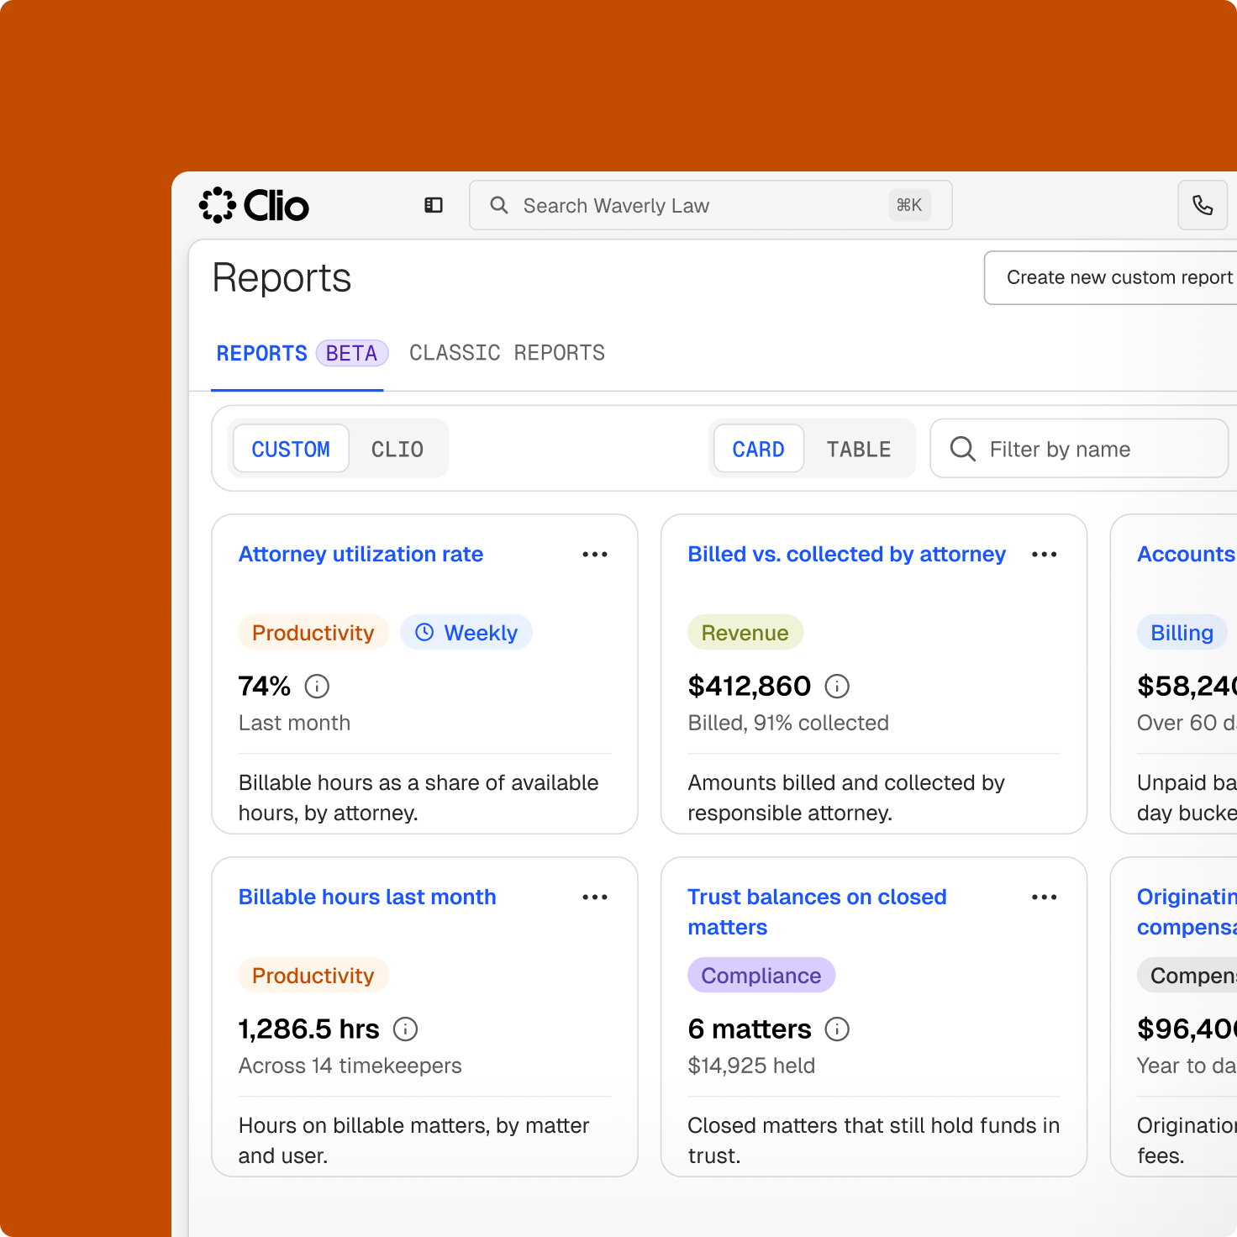Click magnifier icon in Search Waverly Law

click(499, 205)
